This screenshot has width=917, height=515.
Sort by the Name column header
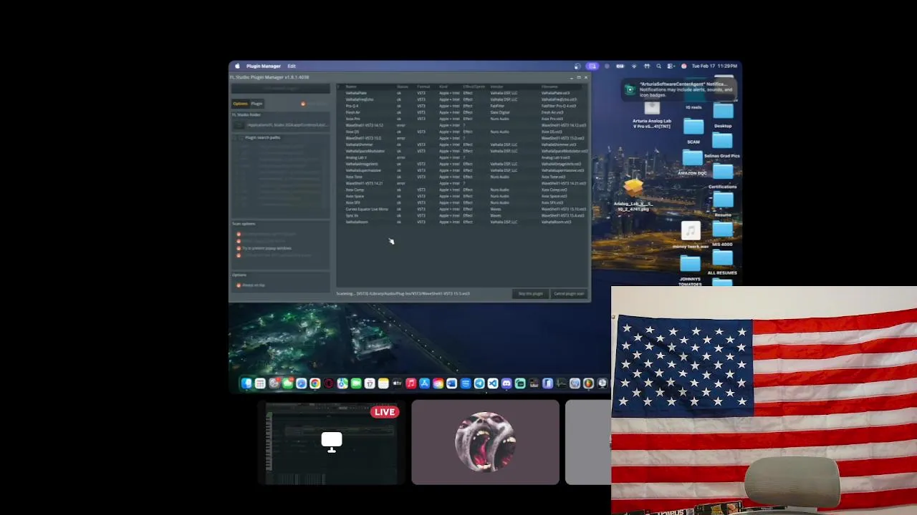[351, 87]
